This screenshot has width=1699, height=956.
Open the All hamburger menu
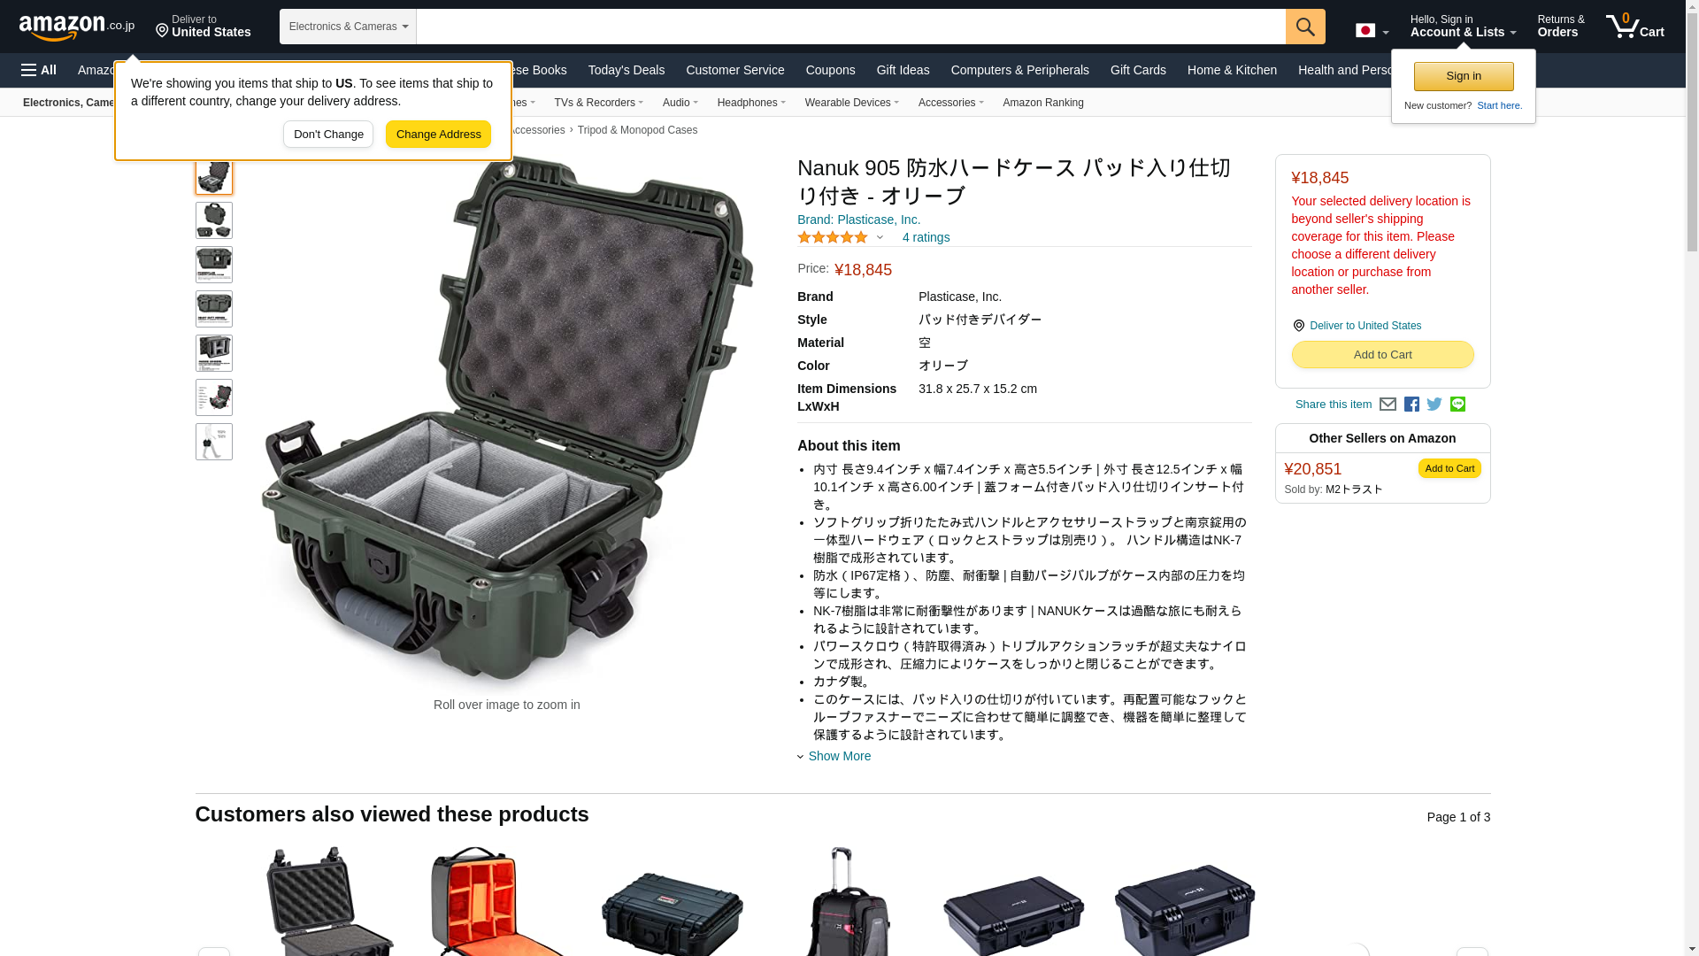[39, 70]
